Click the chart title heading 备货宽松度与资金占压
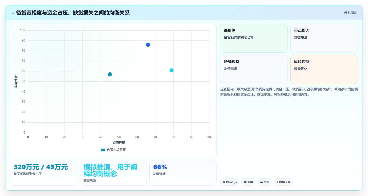Viewport: 368px width, 196px height. point(73,13)
